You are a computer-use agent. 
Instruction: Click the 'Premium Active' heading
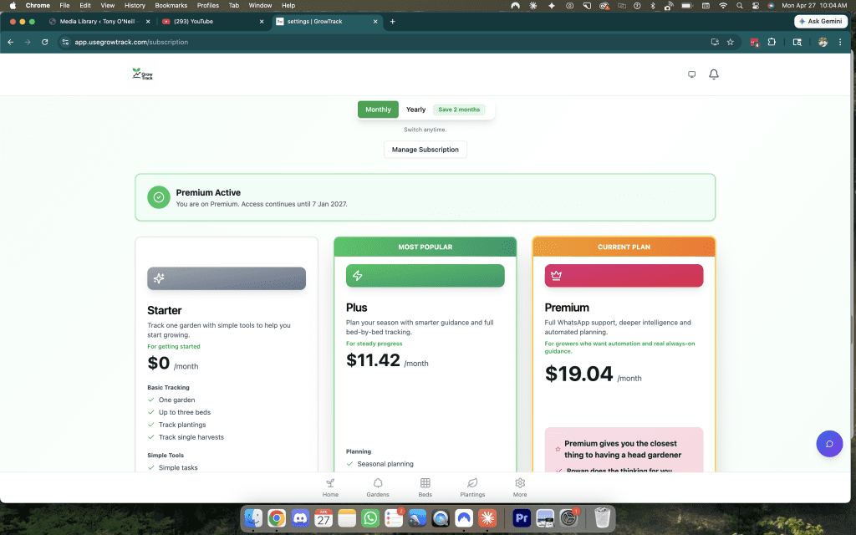(x=208, y=193)
